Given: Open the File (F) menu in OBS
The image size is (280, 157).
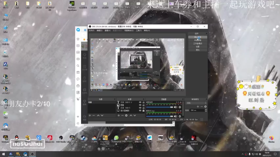Looking at the screenshot, I should pos(91,31).
